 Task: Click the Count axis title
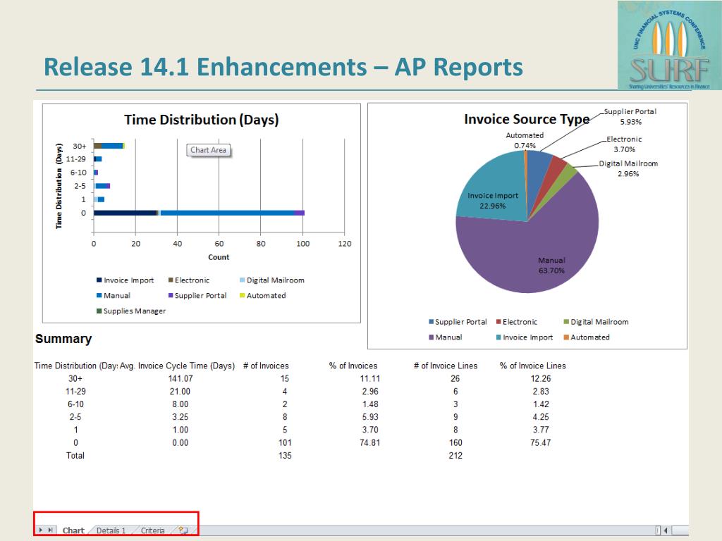tap(219, 257)
